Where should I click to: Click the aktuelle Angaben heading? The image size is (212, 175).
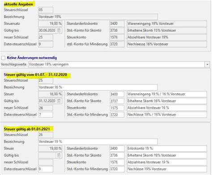[x=18, y=4]
